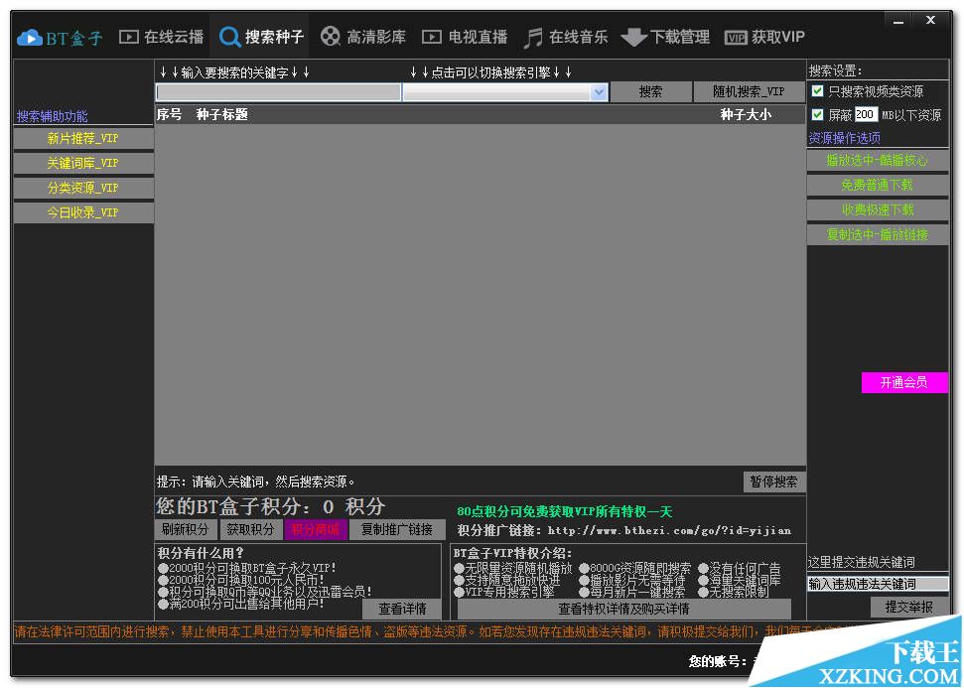Click 复制选中-播放链接 button

tap(878, 234)
